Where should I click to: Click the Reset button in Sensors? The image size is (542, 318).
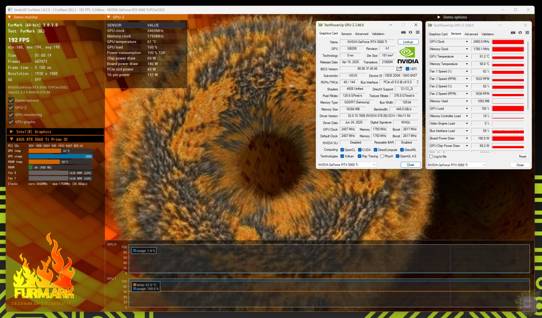click(522, 156)
